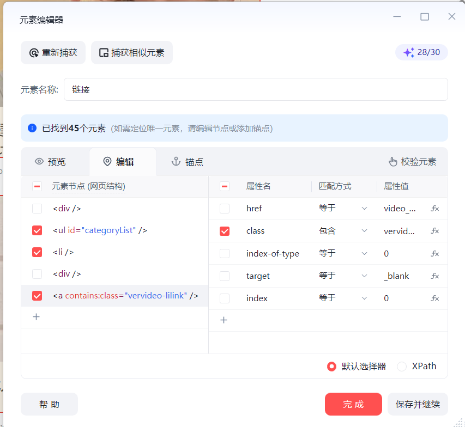Open the AI quota 28/30 badge
The image size is (465, 427).
coord(421,52)
